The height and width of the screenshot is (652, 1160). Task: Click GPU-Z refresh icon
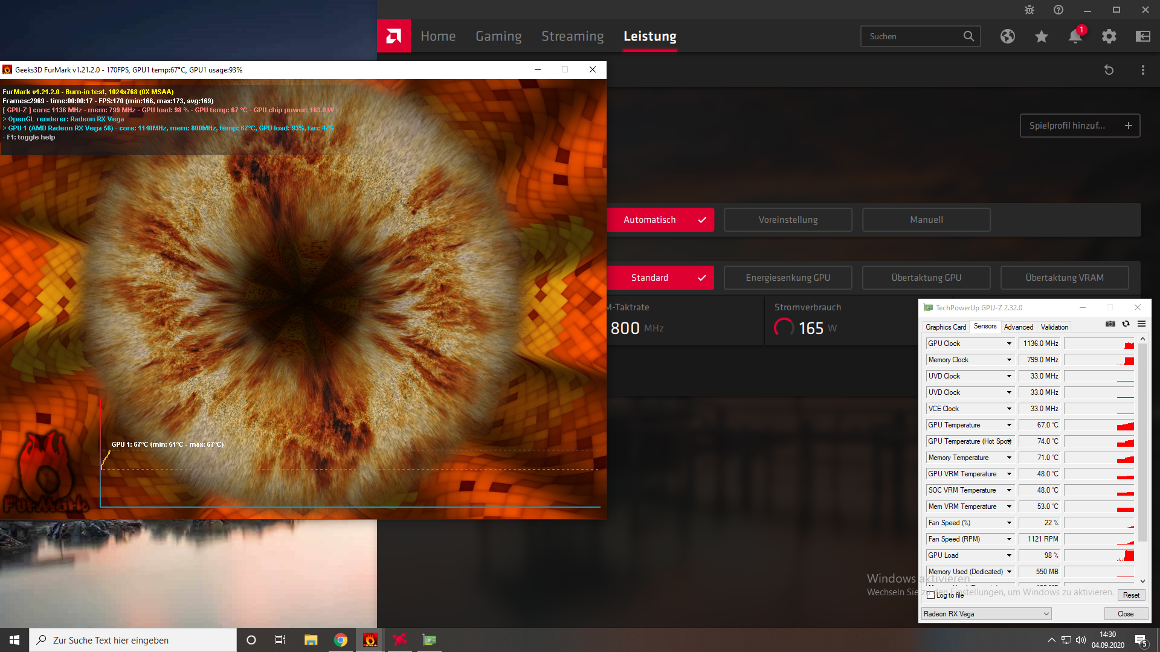1126,324
